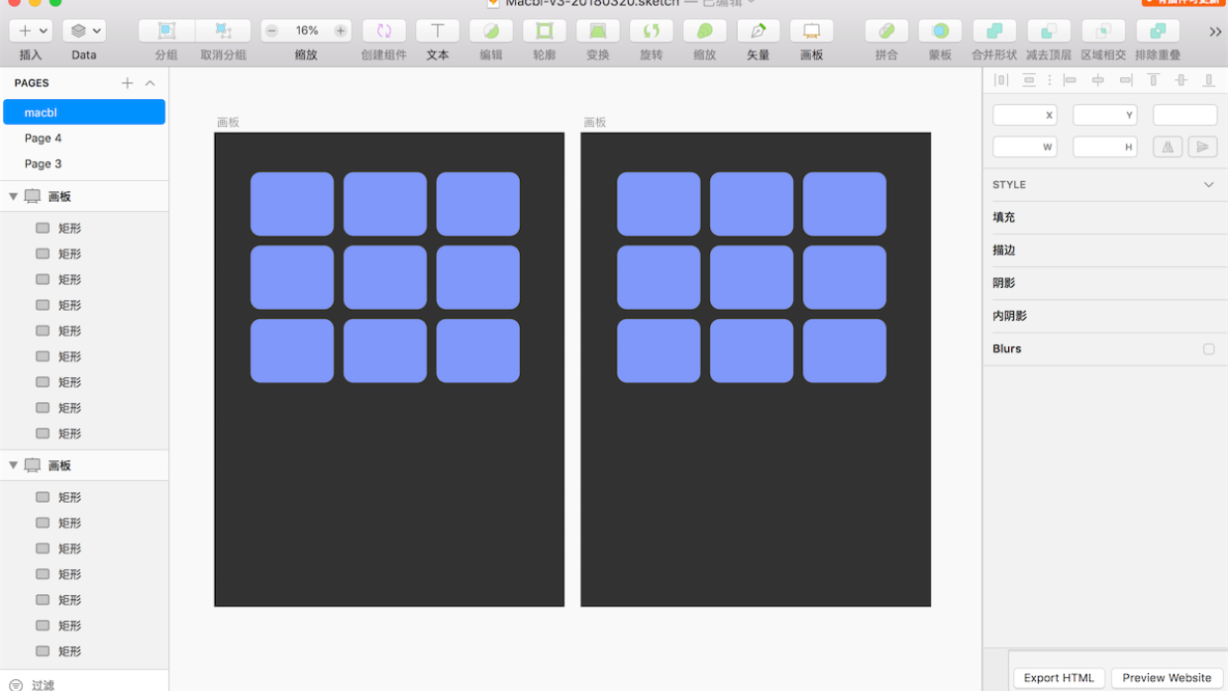
Task: Click the 填充 (Fills) section header
Action: (1105, 218)
